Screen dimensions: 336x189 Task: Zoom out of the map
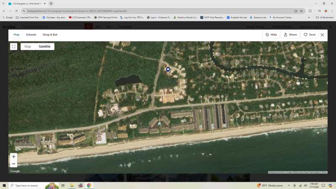tap(13, 164)
